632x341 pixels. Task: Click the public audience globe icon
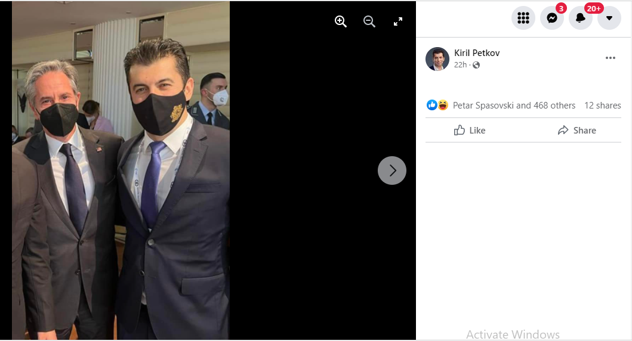pyautogui.click(x=476, y=65)
